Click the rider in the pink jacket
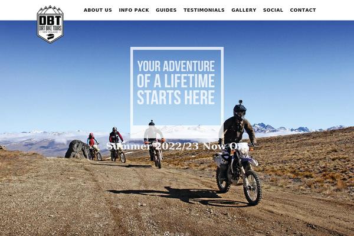354x236 pixels. [x=93, y=146]
